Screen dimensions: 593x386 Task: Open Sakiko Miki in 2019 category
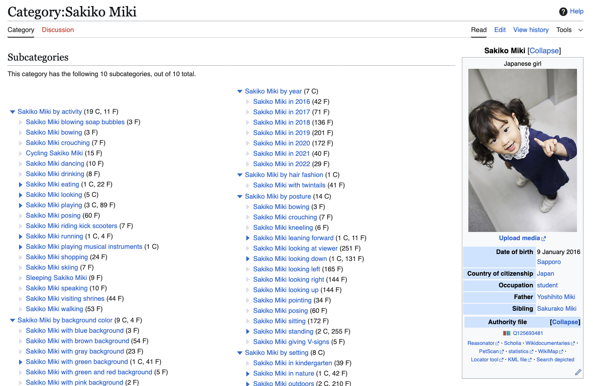(x=282, y=133)
